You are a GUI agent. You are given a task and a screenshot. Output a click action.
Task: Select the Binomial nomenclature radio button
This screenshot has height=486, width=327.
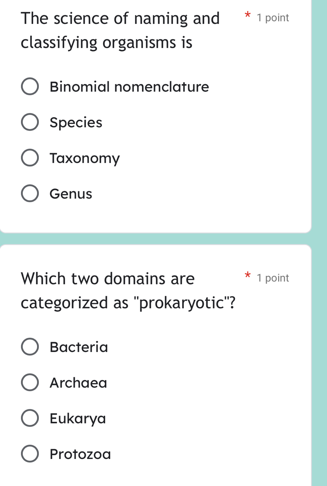coord(30,87)
